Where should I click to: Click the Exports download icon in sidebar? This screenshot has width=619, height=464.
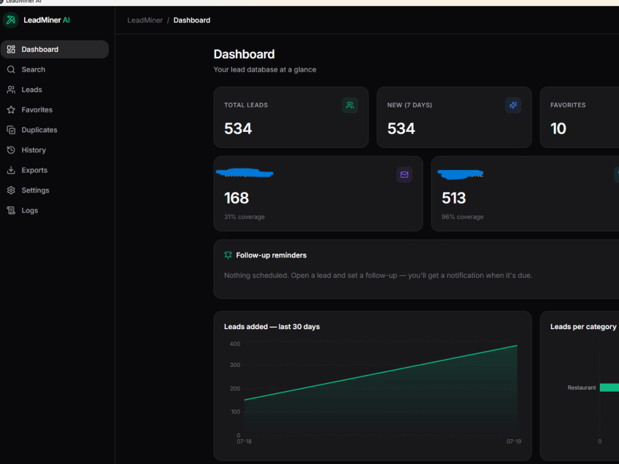pyautogui.click(x=11, y=170)
